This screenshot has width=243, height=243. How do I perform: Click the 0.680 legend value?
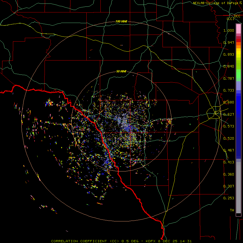[229, 102]
